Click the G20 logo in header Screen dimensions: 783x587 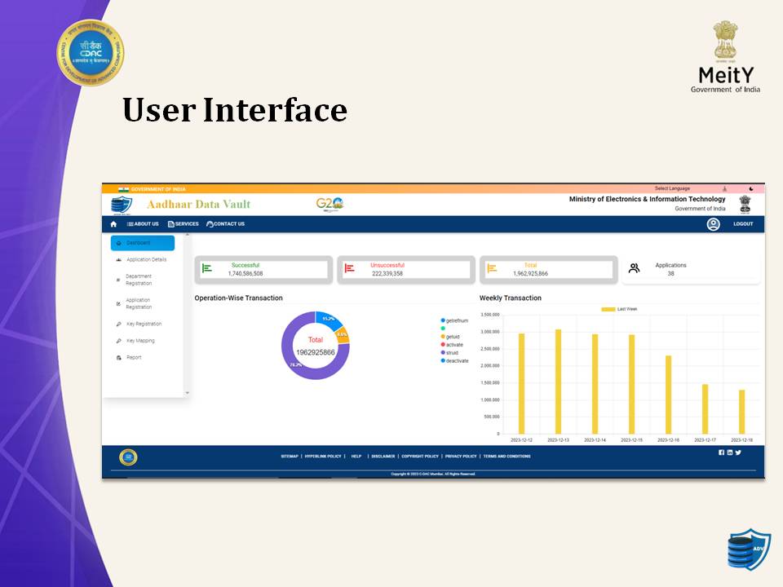330,204
